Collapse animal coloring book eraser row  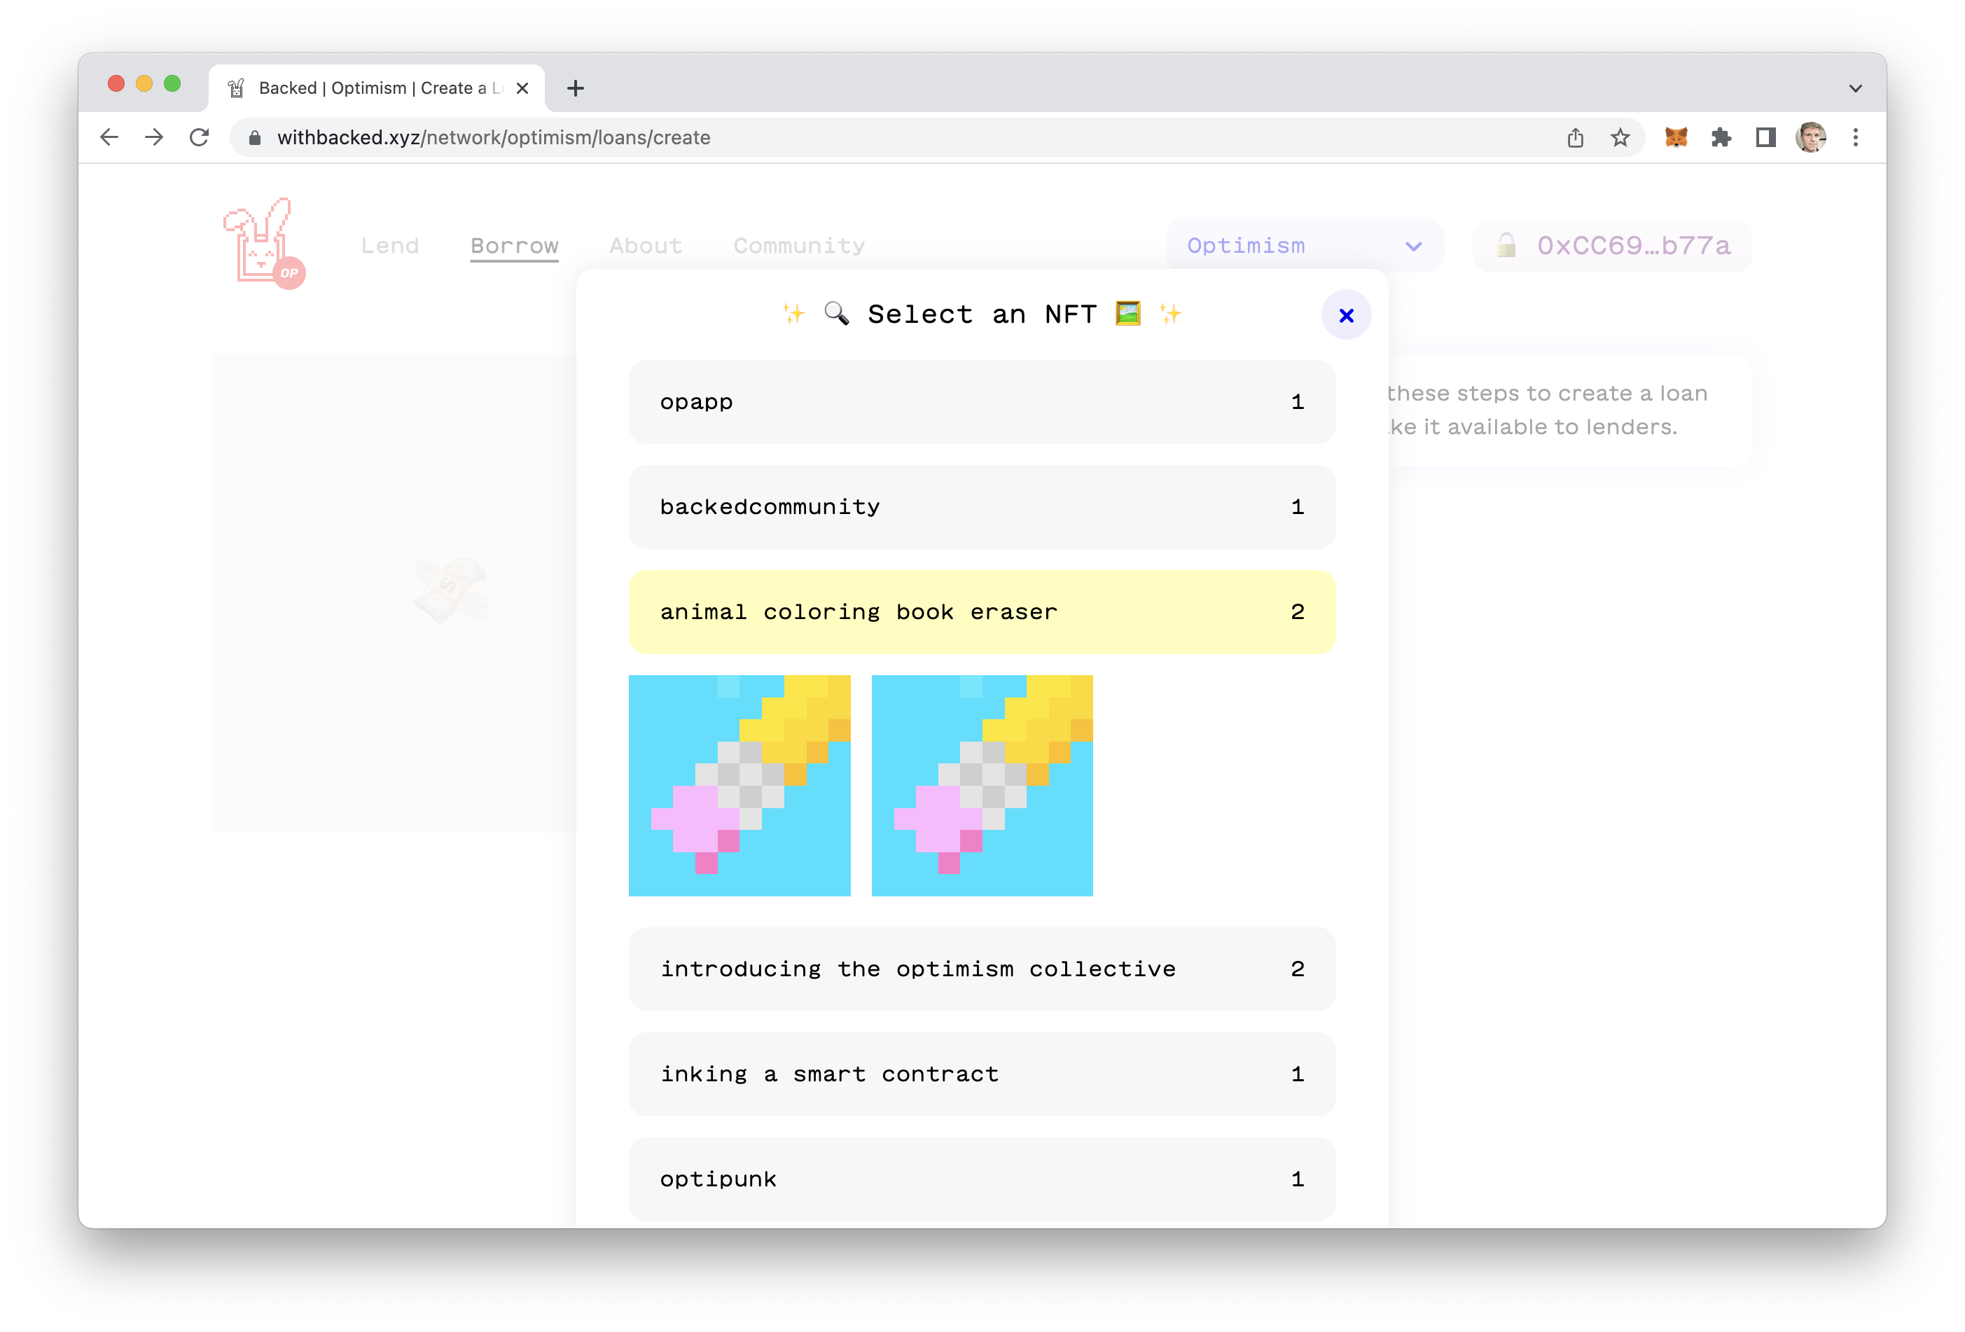pyautogui.click(x=982, y=611)
